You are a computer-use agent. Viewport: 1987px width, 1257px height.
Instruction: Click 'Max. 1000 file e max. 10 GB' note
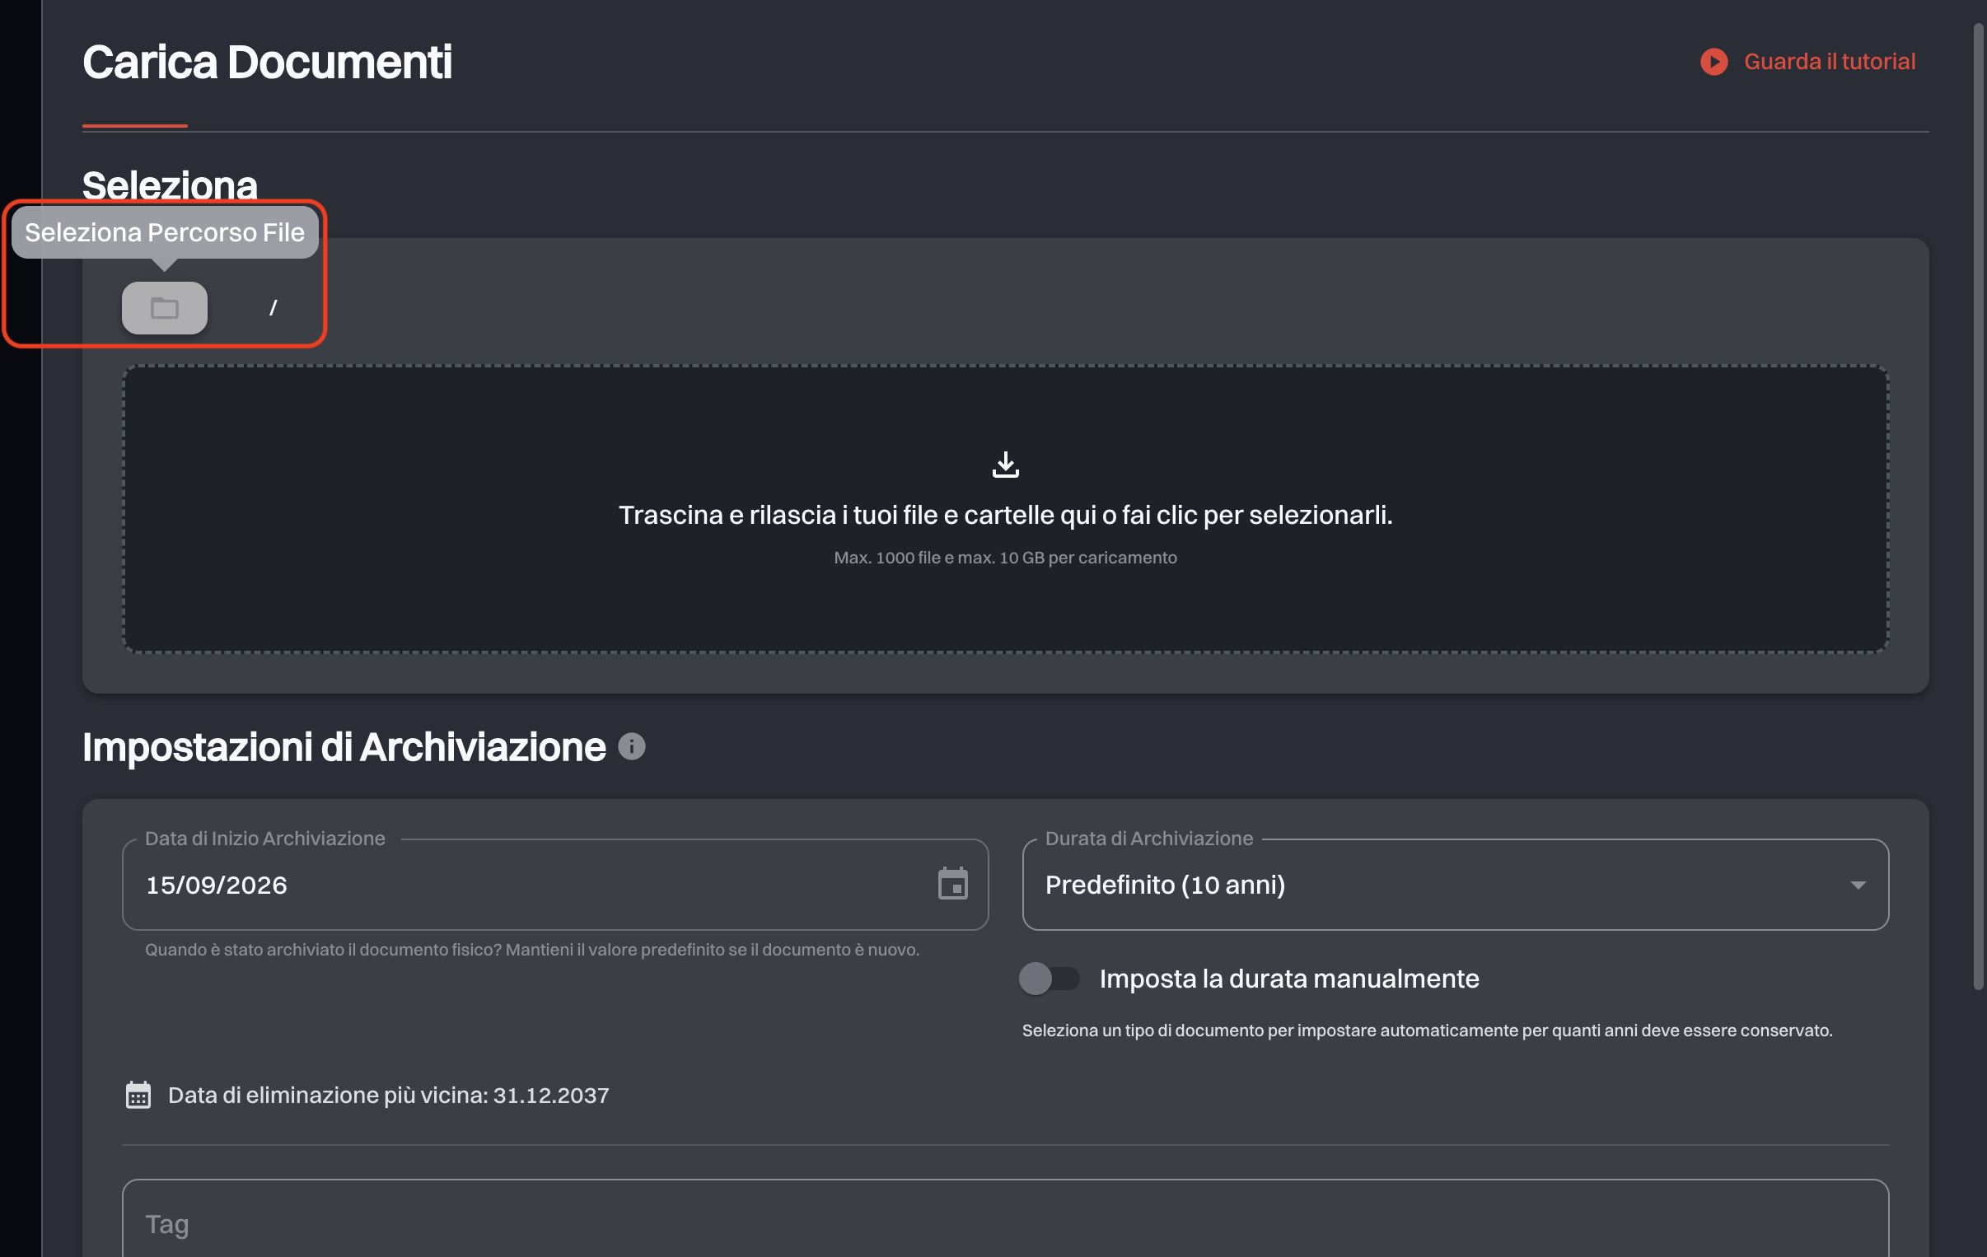[1005, 557]
